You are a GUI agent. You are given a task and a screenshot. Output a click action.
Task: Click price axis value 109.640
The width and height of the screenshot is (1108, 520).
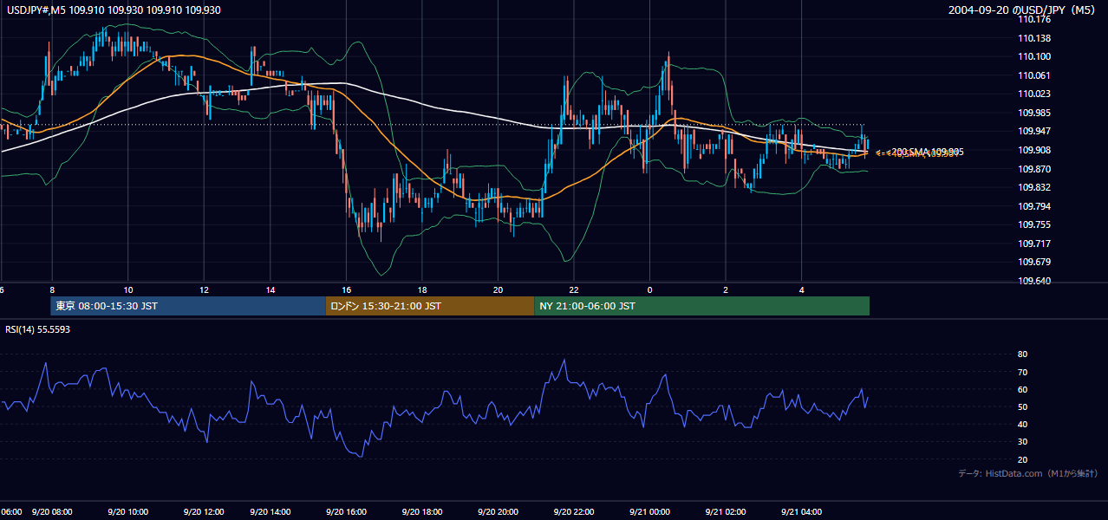coord(1033,281)
